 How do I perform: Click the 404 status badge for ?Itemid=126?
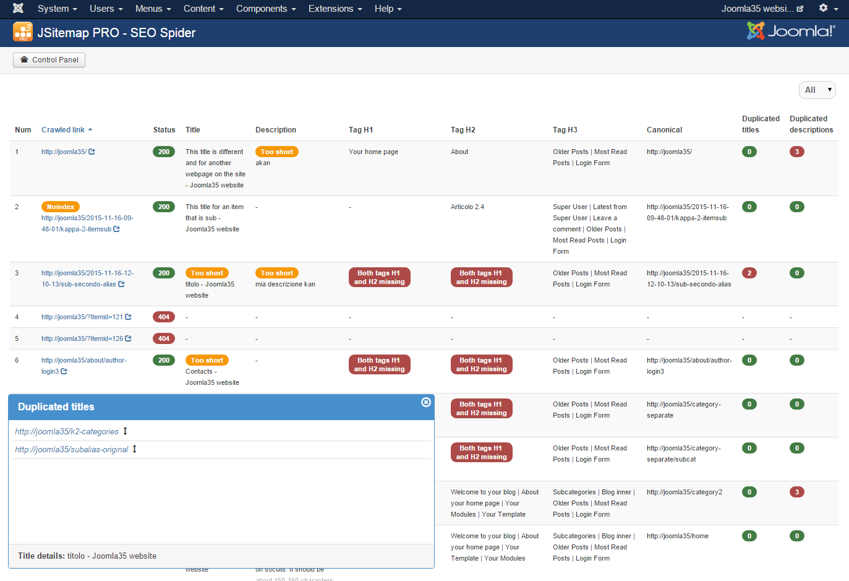click(x=164, y=338)
